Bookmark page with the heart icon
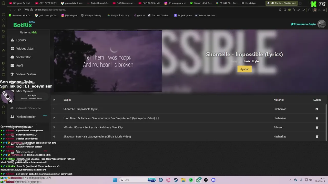 click(x=303, y=10)
